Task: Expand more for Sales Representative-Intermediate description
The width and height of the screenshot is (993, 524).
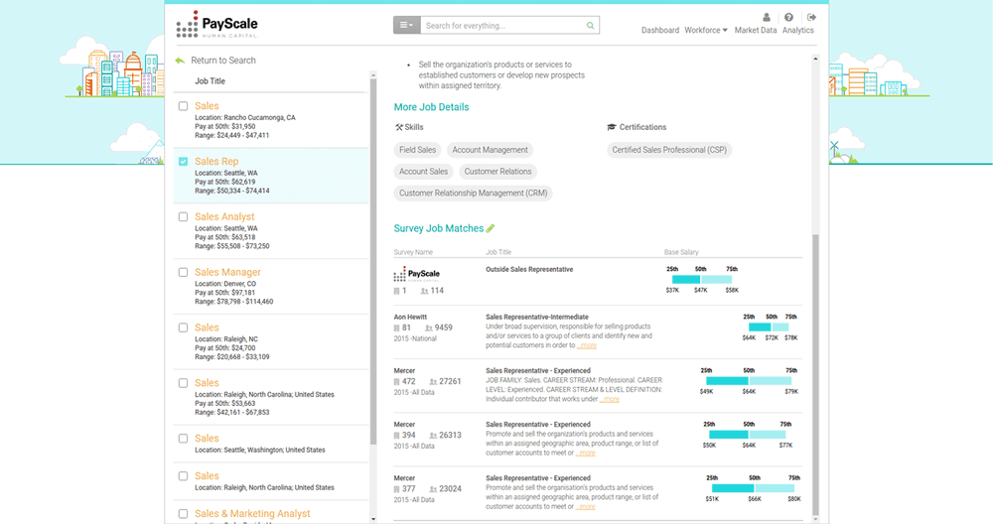Action: tap(589, 345)
